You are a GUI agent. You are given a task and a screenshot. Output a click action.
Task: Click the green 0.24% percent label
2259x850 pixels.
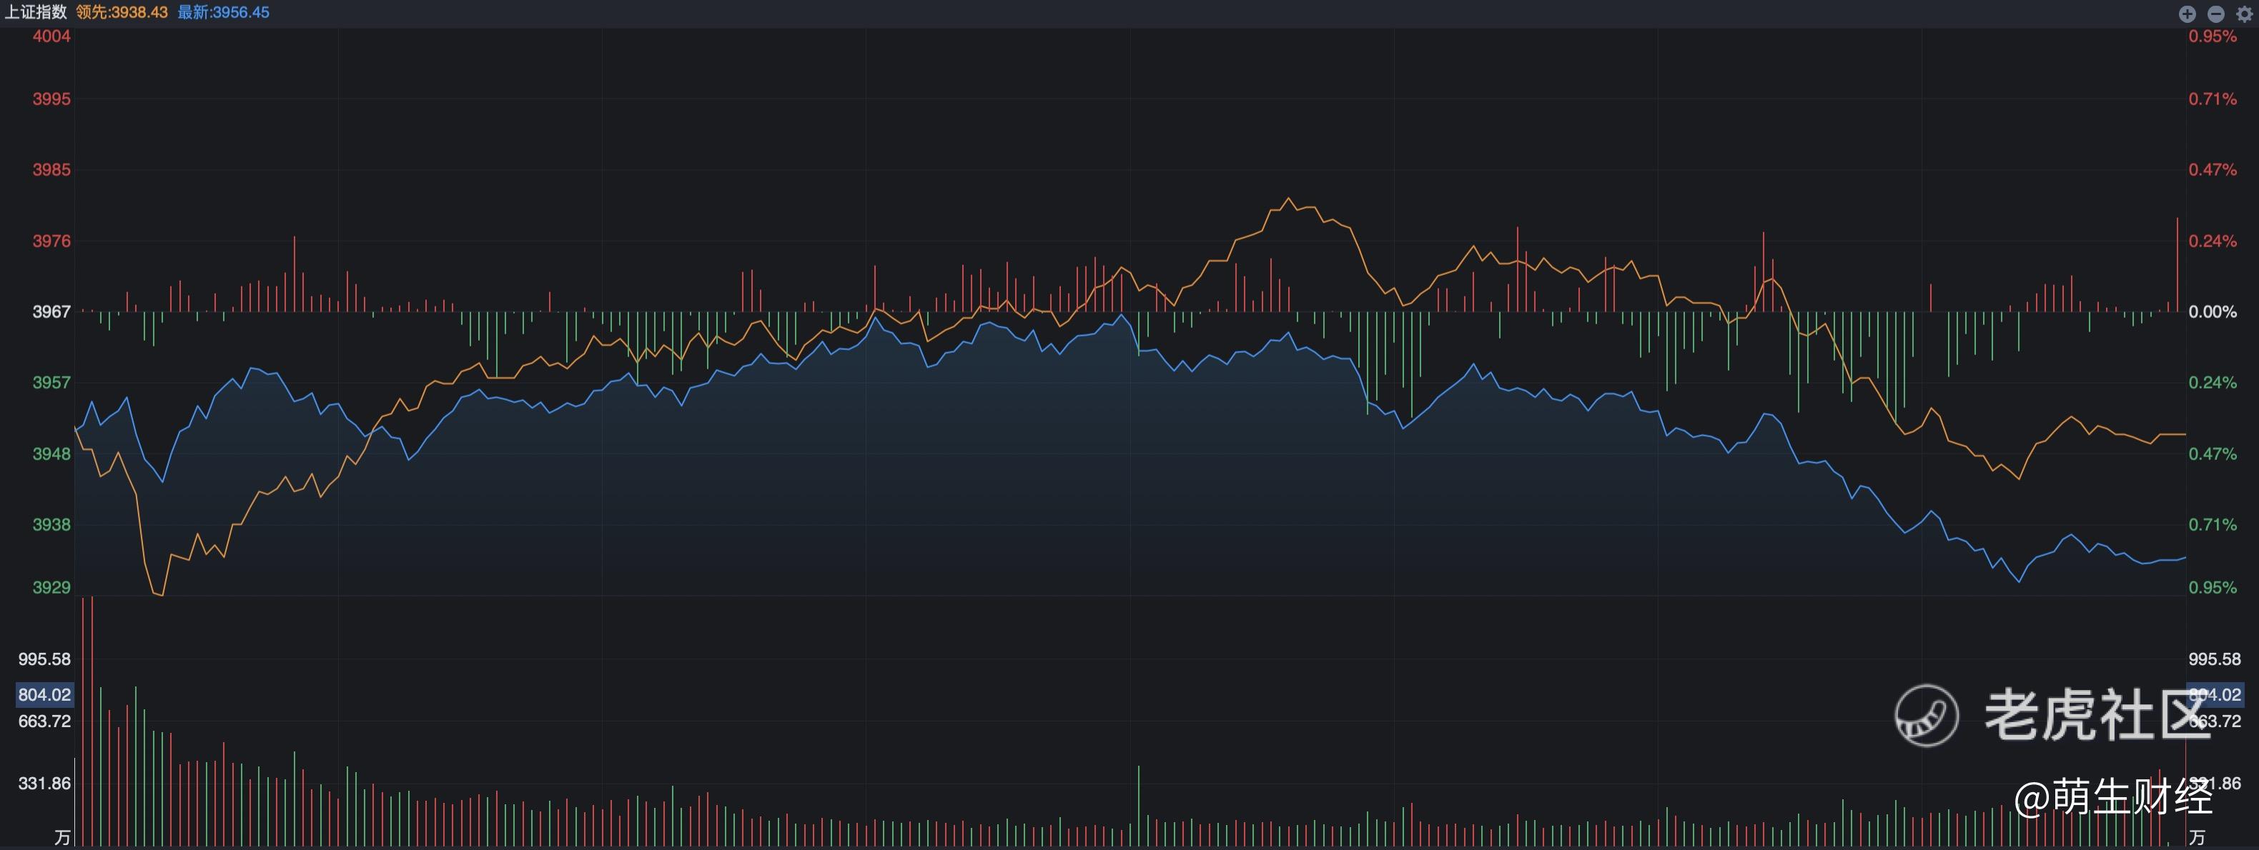point(2213,383)
